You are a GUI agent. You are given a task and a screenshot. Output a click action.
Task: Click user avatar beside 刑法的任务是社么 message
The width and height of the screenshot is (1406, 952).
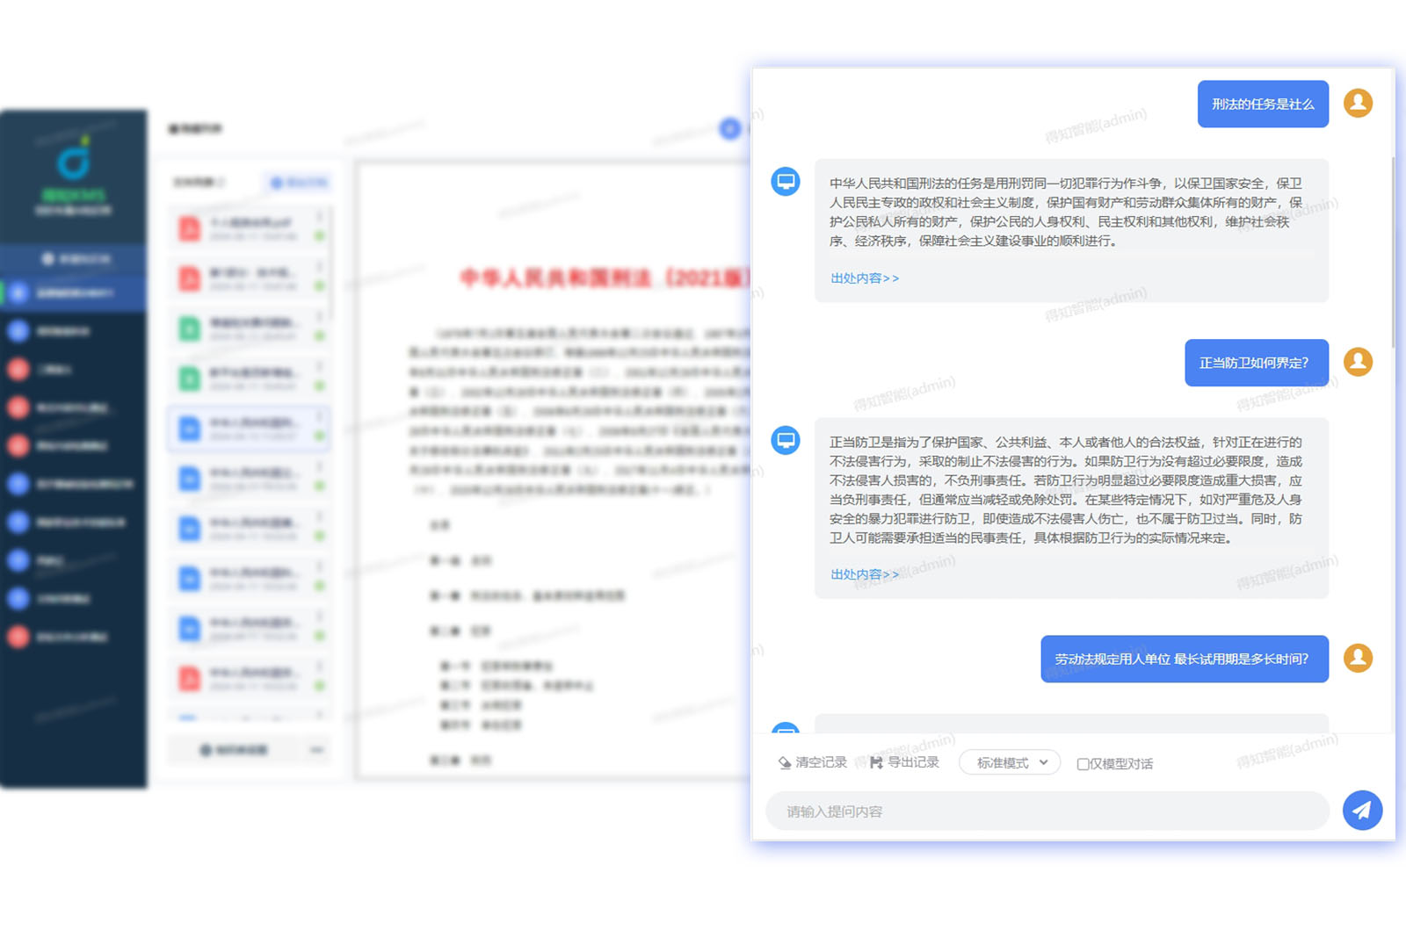[1358, 103]
